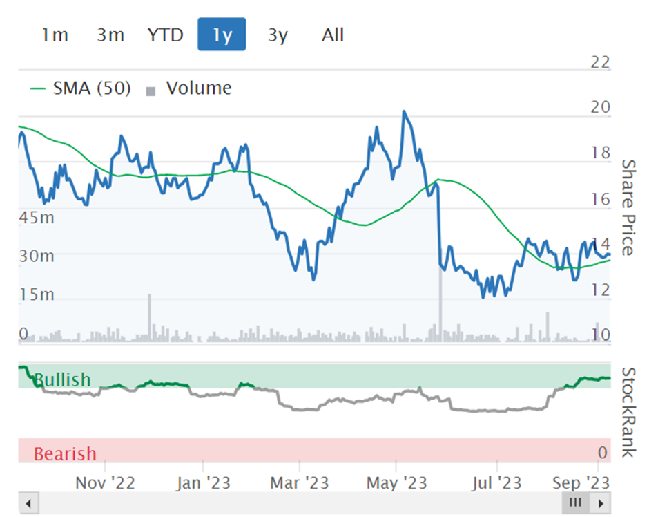This screenshot has height=517, width=649.
Task: Switch chart to YTD range
Action: tap(166, 35)
